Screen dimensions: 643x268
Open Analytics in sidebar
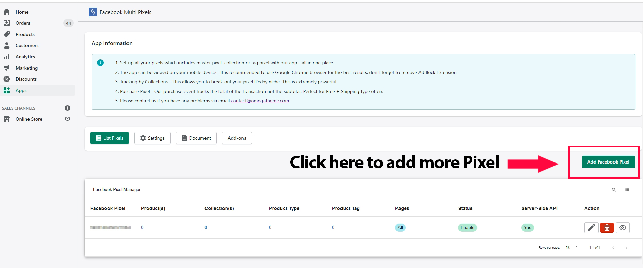click(25, 57)
